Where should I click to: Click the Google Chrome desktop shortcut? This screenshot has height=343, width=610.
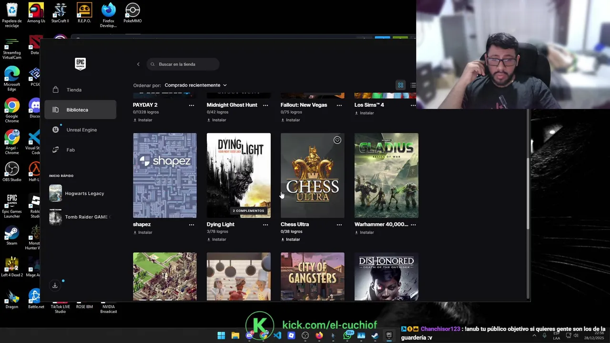[12, 111]
